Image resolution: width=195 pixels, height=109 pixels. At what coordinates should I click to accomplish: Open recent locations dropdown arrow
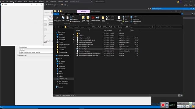[61, 27]
